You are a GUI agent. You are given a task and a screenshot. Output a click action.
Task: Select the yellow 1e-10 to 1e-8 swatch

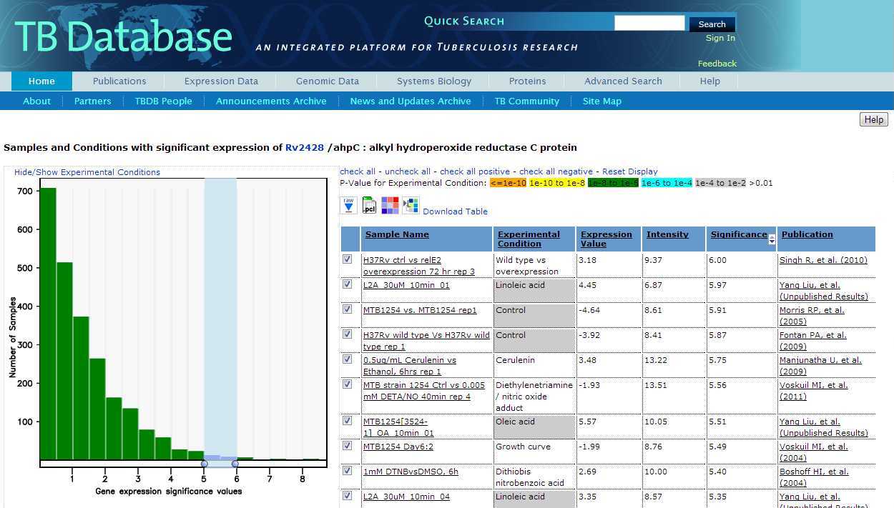pyautogui.click(x=557, y=183)
